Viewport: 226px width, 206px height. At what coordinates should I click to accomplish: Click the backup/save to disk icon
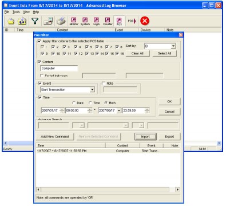coord(48,21)
